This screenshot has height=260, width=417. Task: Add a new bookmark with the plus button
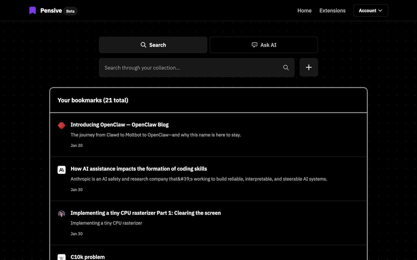tap(309, 67)
